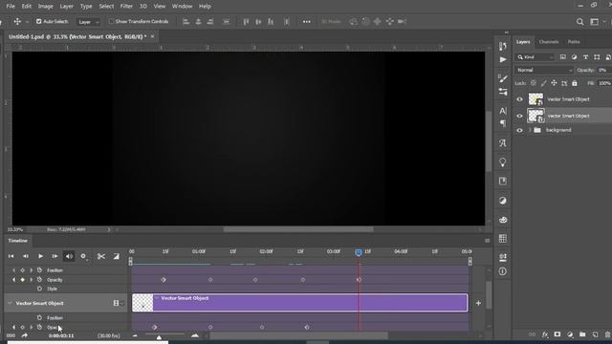Open the Normal blend mode dropdown
The image size is (612, 344).
[544, 70]
